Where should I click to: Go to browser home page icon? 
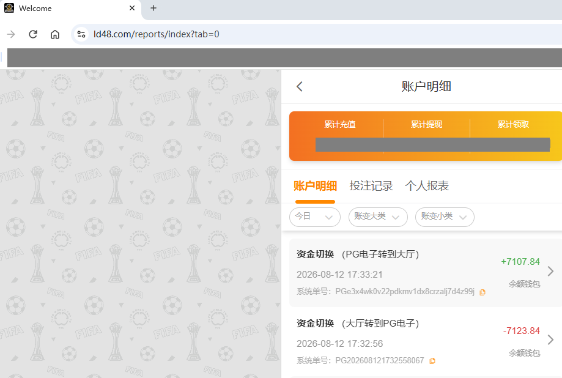coord(55,34)
